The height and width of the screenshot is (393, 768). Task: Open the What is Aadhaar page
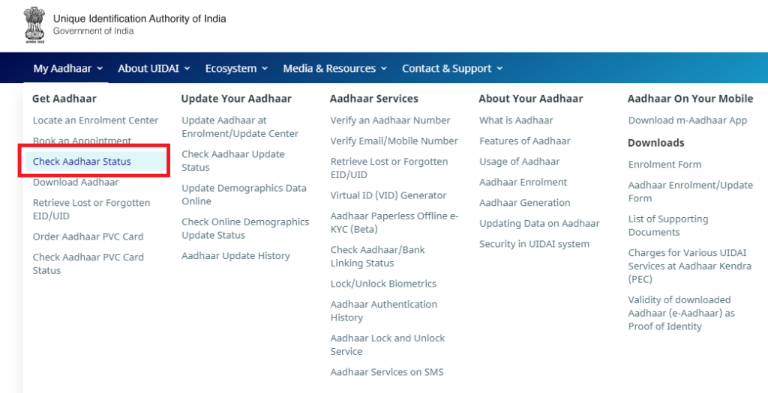point(516,121)
